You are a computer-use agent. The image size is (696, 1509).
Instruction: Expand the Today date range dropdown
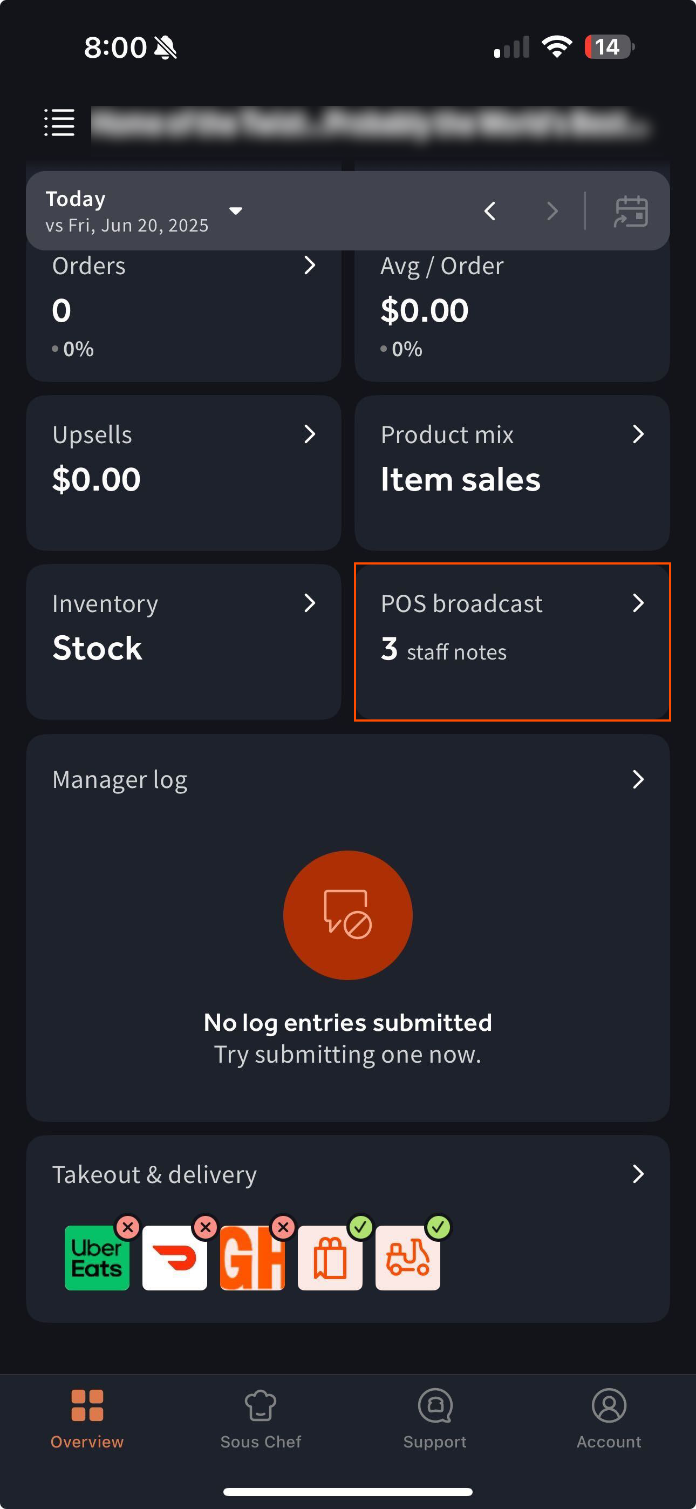pyautogui.click(x=236, y=211)
